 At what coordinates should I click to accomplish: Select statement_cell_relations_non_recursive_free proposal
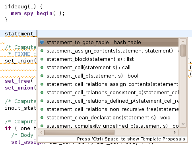point(108,109)
